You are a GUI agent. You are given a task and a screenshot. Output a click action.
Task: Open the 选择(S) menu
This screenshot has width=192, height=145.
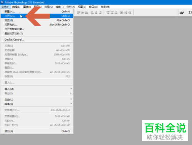(48, 7)
